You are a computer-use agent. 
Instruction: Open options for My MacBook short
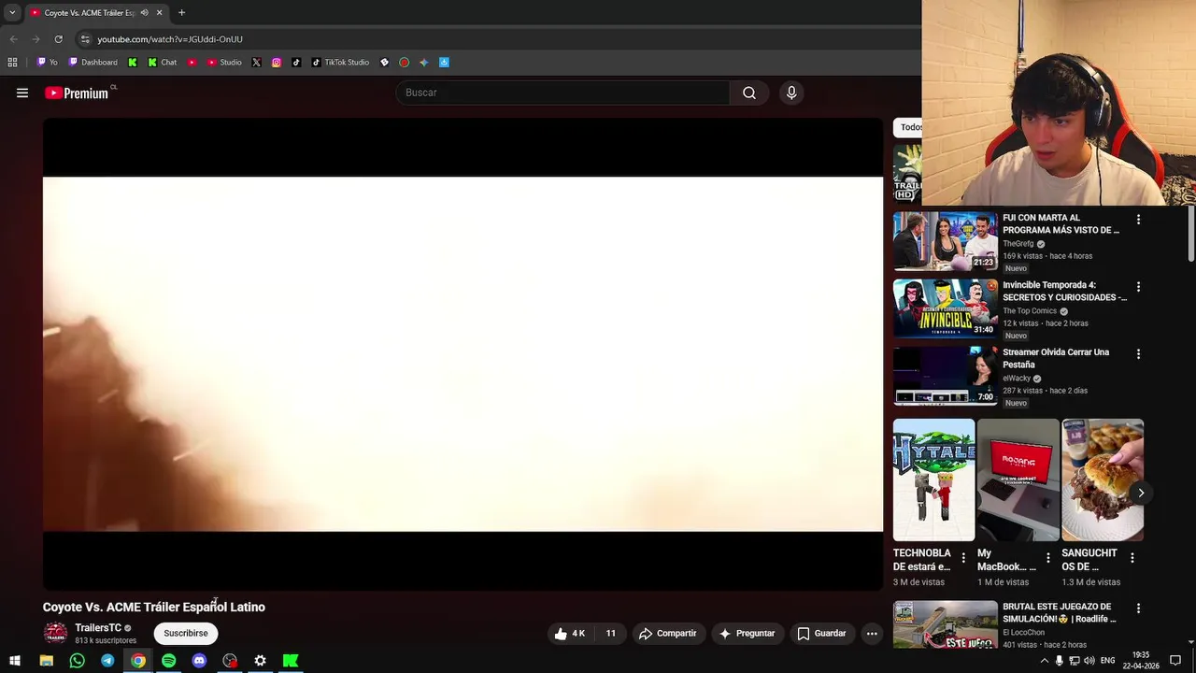click(1047, 558)
